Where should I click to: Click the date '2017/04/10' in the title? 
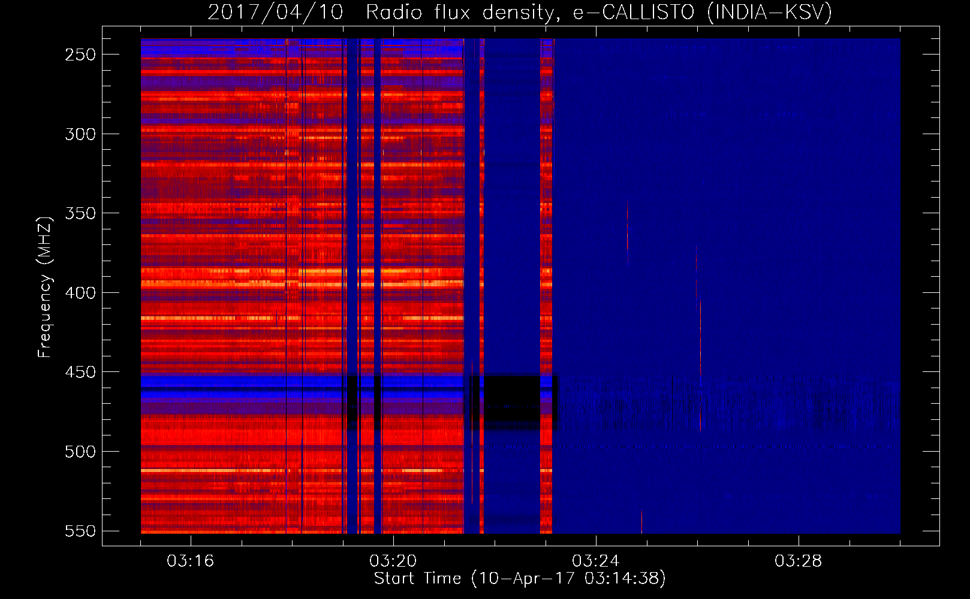tap(276, 12)
